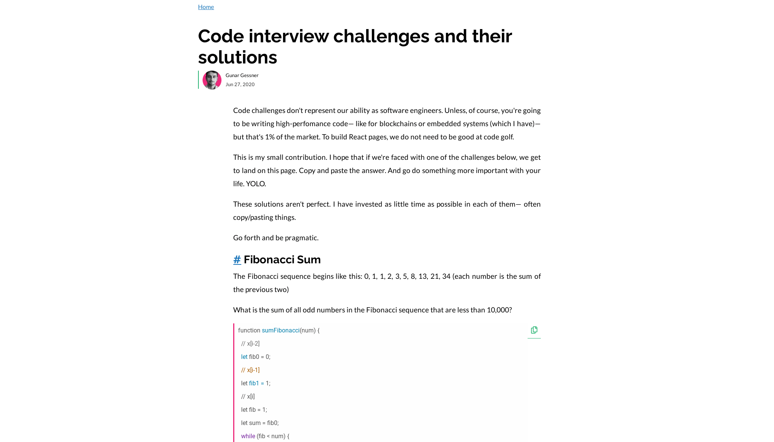Viewport: 774px width, 442px height.
Task: Click the "let fib0 = 0;" code line
Action: (256, 357)
